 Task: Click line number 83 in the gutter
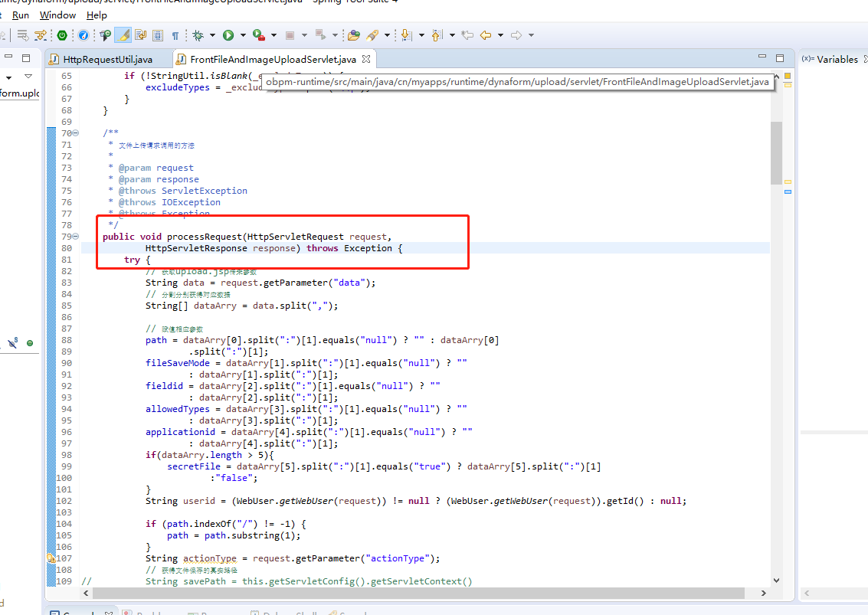tap(67, 283)
